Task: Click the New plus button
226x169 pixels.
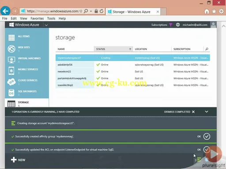Action: coord(18,160)
